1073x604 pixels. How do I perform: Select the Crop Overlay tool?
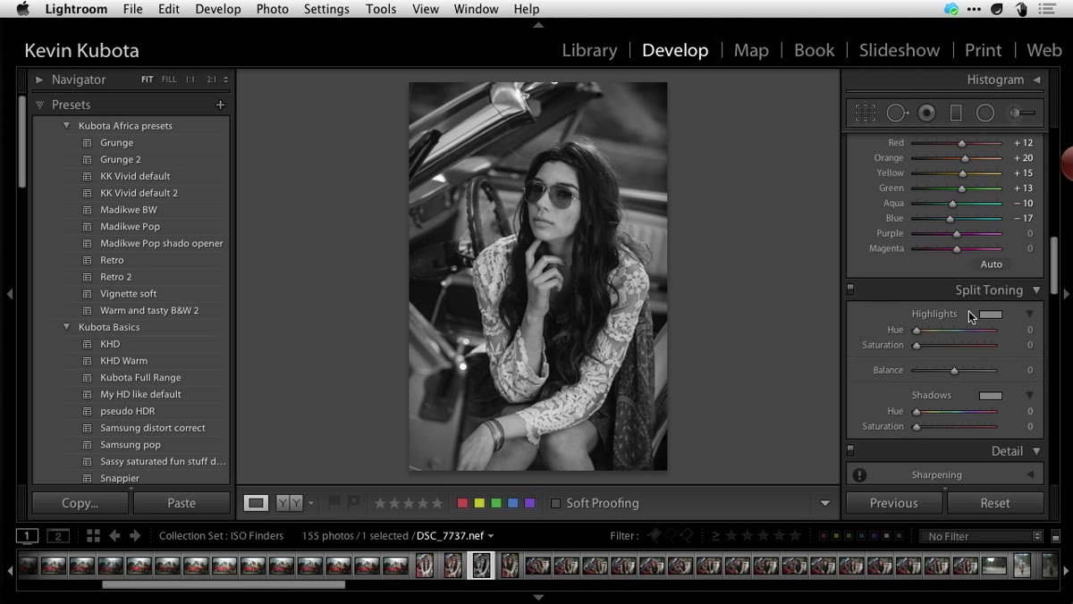[865, 113]
